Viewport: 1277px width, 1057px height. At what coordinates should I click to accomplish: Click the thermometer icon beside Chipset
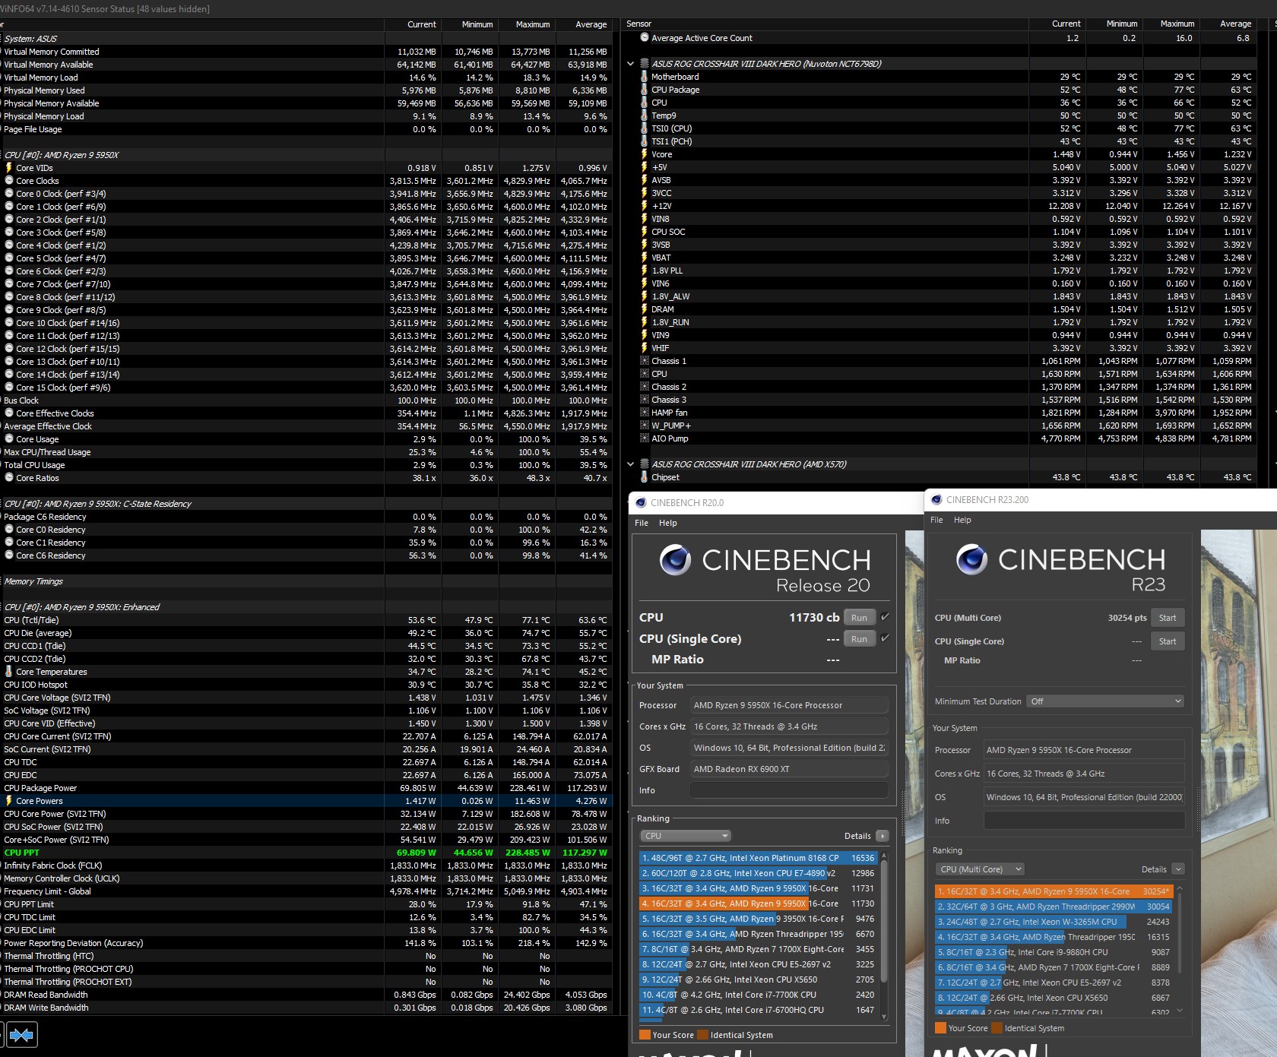[x=645, y=477]
